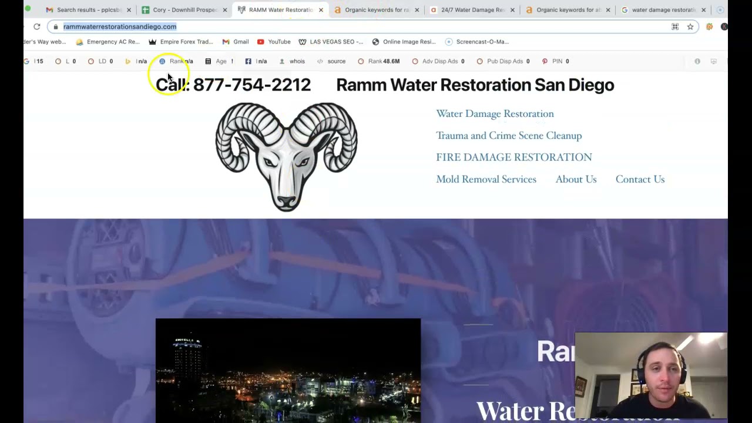This screenshot has height=423, width=752.
Task: Open Empire Forex Trad... bookmark
Action: point(180,42)
